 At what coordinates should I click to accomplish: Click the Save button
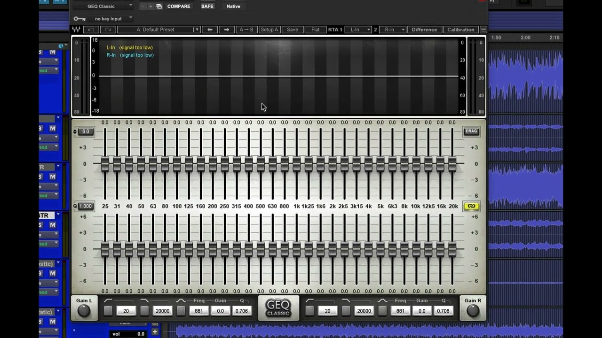tap(293, 30)
